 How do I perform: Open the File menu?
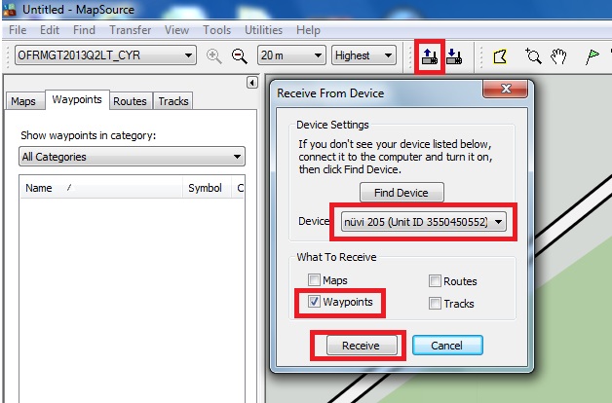pyautogui.click(x=18, y=30)
